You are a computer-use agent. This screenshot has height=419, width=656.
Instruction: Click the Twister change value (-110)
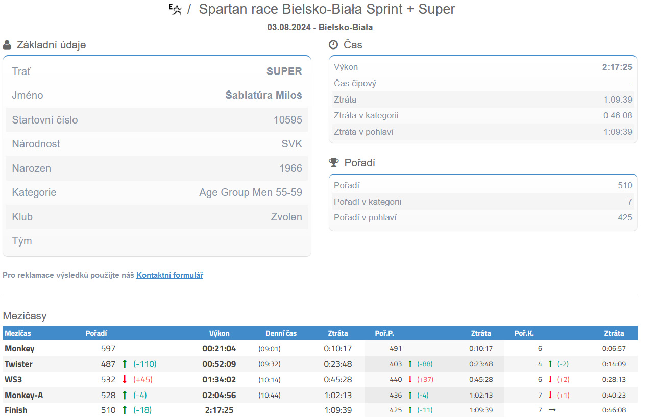tap(145, 364)
